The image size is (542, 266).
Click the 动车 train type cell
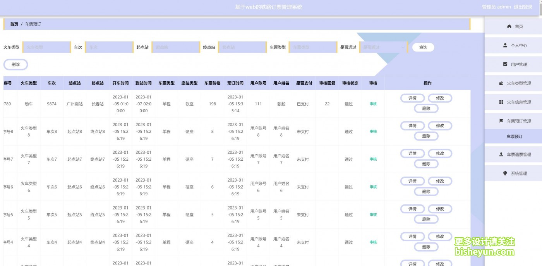point(29,104)
